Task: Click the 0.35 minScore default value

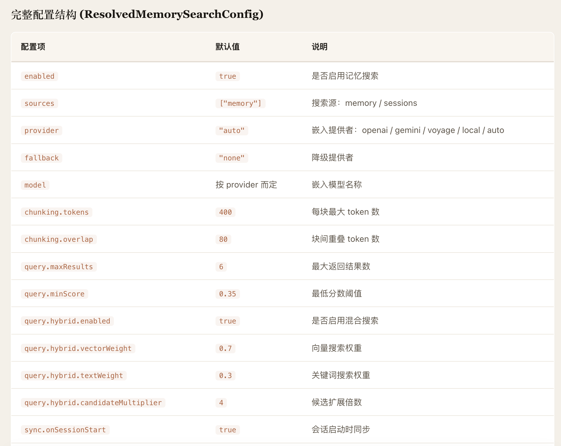Action: (x=227, y=294)
